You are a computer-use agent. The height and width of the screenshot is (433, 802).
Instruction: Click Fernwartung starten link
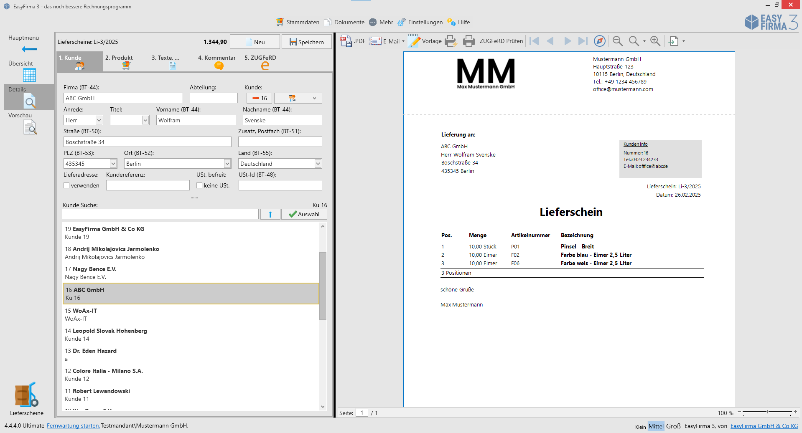[73, 425]
